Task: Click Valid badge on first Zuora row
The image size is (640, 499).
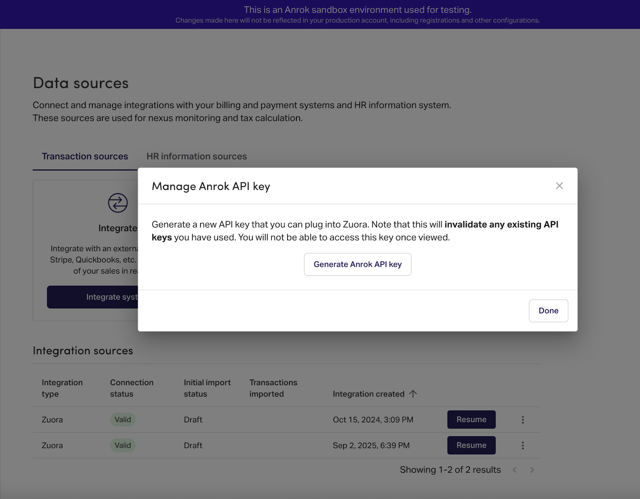Action: 123,419
